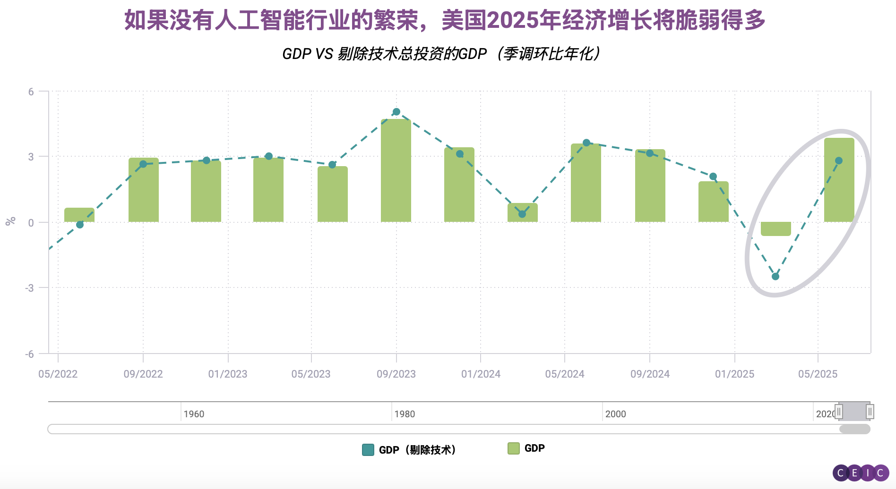Viewport: 896px width, 489px height.
Task: Click the negative green GDP bar in 2025
Action: (x=775, y=229)
